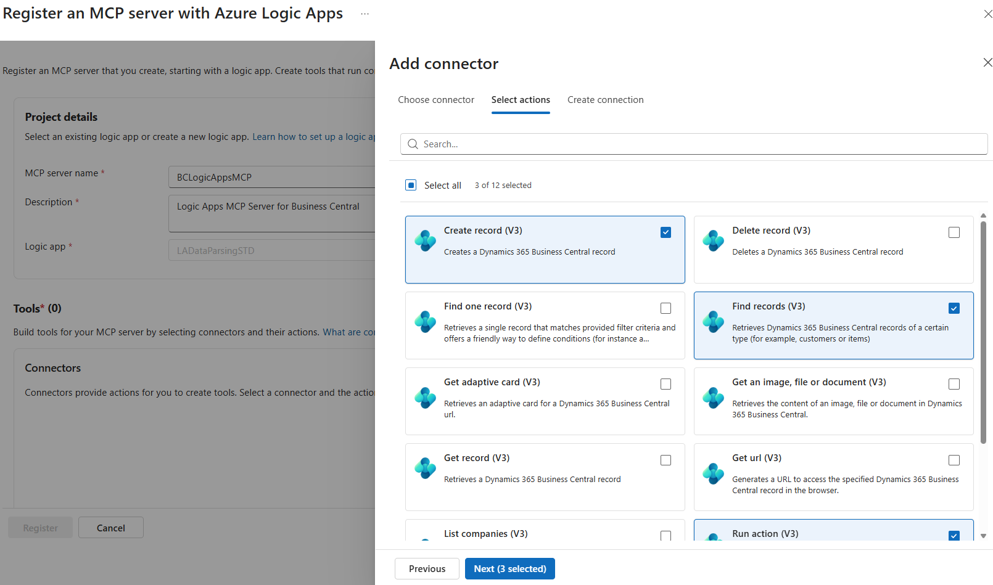This screenshot has width=993, height=585.
Task: Click the Get adaptive card (V3) icon
Action: 425,398
